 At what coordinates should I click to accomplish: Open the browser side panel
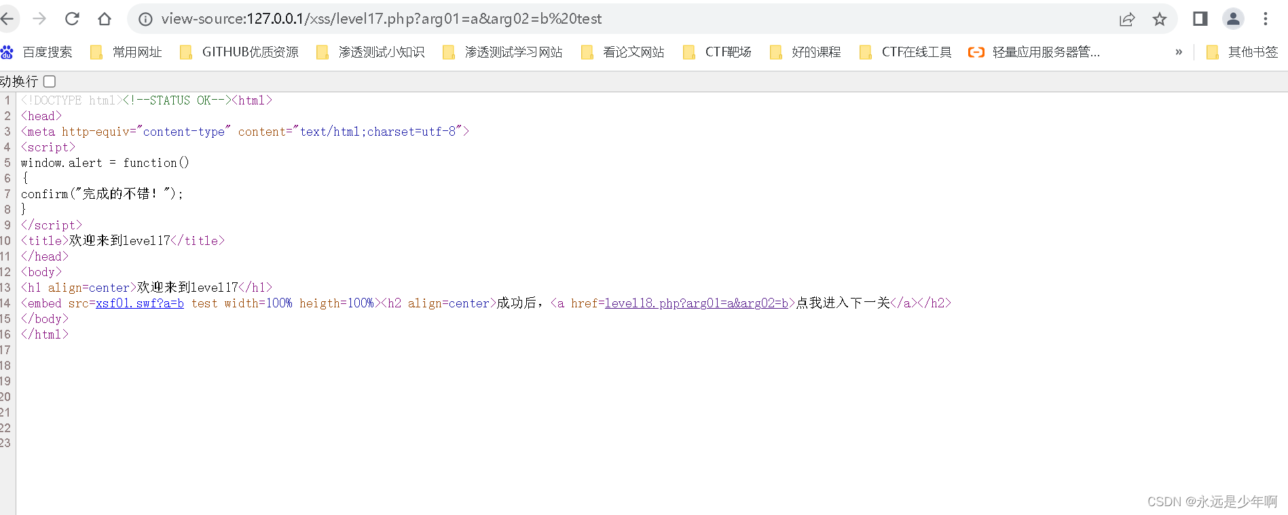(x=1200, y=19)
